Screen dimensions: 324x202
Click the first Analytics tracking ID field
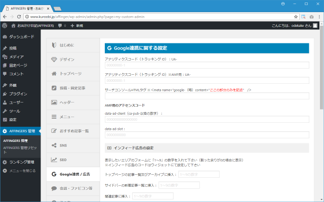[207, 65]
